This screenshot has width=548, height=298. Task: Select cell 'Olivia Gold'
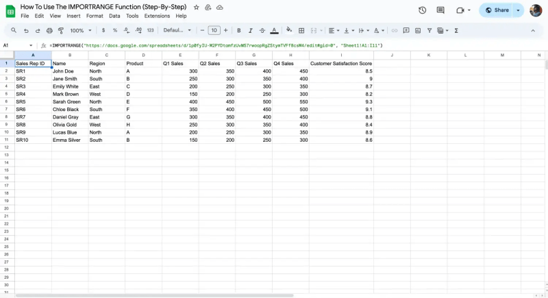[70, 125]
